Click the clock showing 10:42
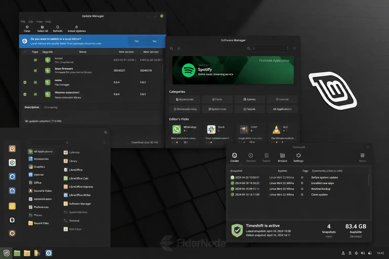Image resolution: width=389 pixels, height=259 pixels. [x=380, y=253]
